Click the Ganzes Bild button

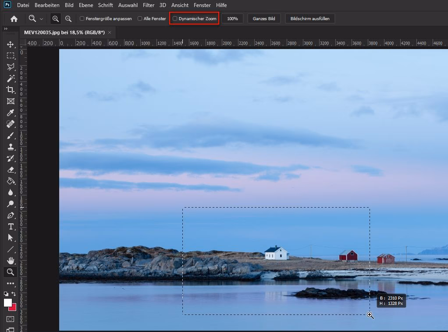point(264,19)
